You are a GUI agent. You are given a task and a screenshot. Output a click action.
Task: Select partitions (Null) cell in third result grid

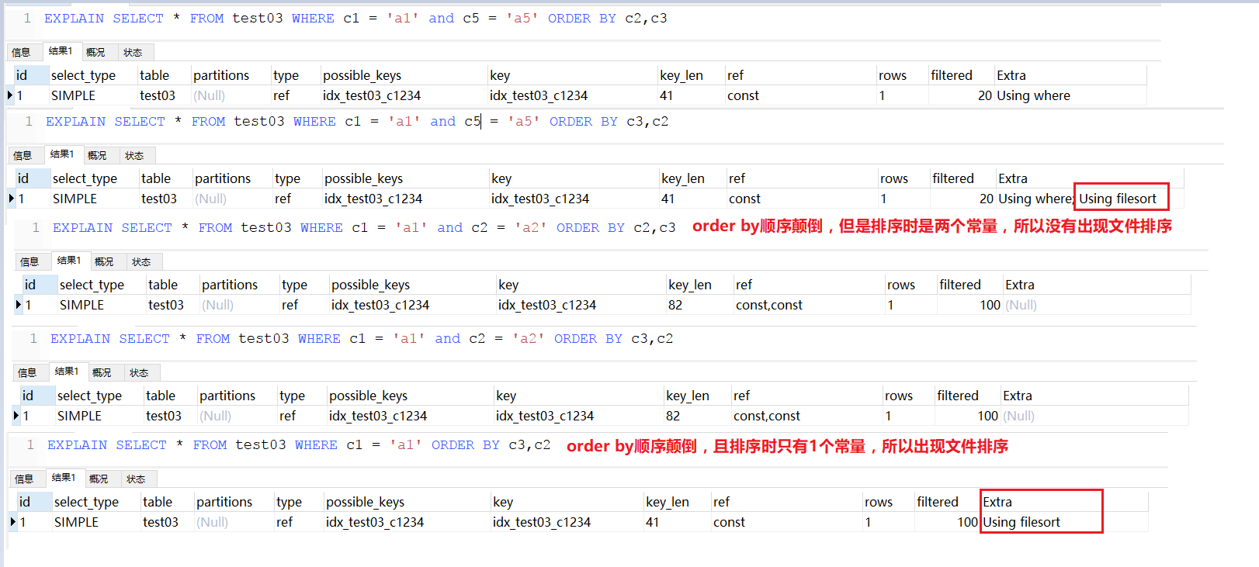point(238,305)
